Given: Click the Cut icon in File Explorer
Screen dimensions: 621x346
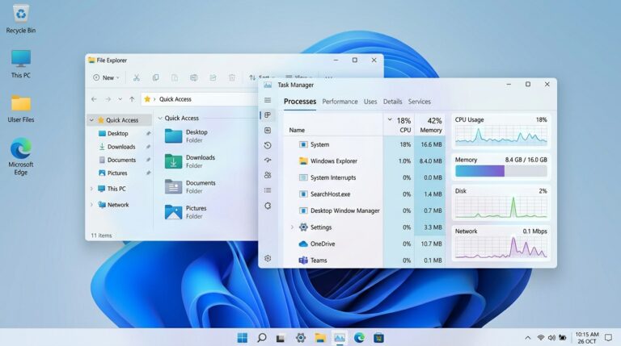Looking at the screenshot, I should pyautogui.click(x=137, y=77).
